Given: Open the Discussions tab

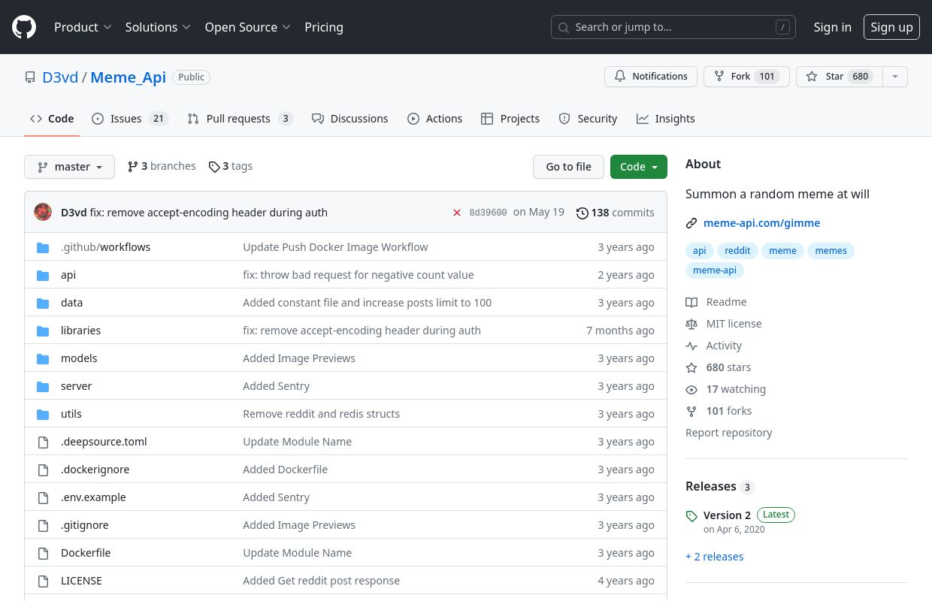Looking at the screenshot, I should pyautogui.click(x=349, y=119).
